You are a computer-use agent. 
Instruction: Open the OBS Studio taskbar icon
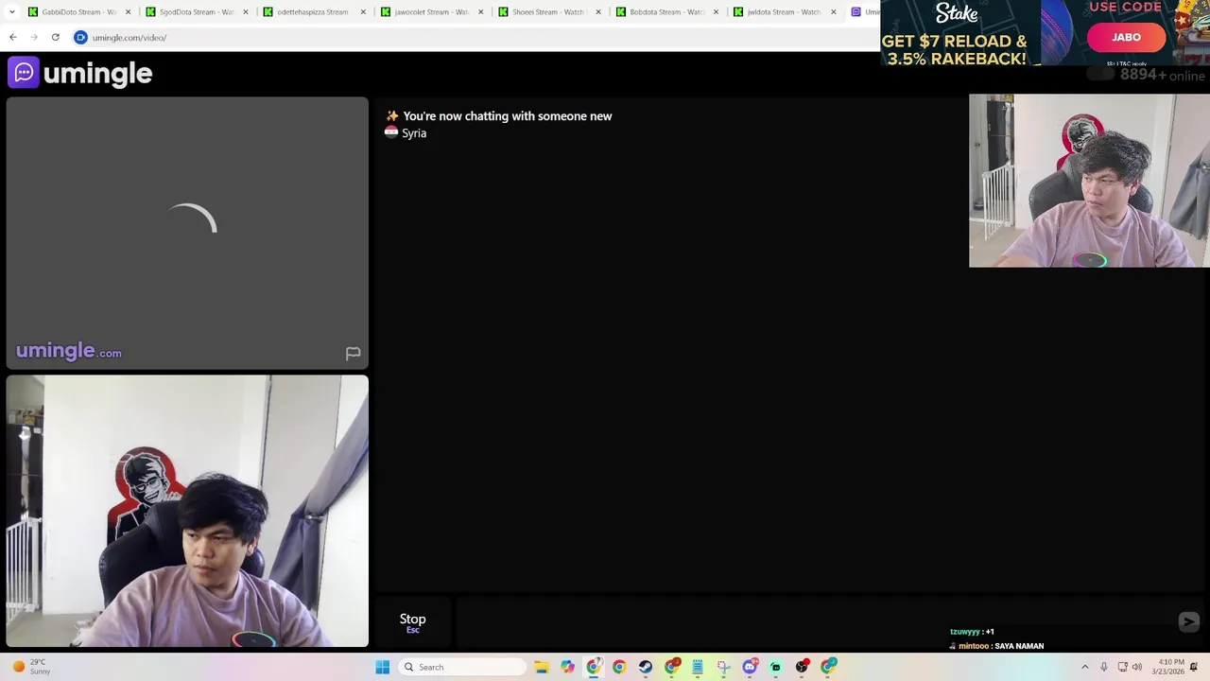[802, 667]
